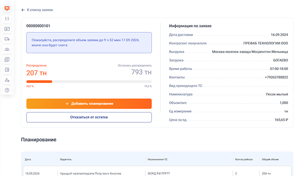Click driver 'Аркадий ... Киселев' in the planning row
This screenshot has width=300, height=176.
coord(91,174)
